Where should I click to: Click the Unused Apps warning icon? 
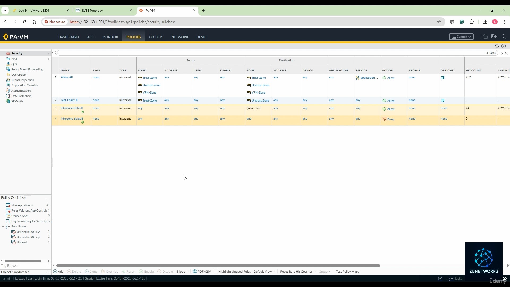pos(8,216)
